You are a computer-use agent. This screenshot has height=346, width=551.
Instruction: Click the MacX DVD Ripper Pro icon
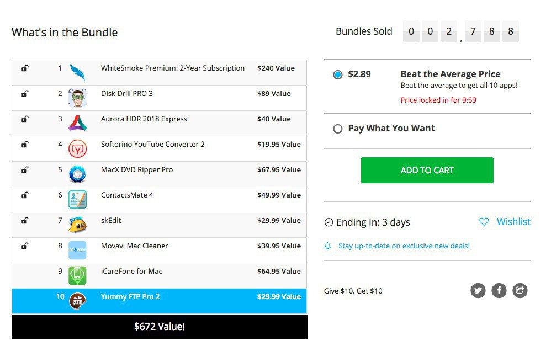(x=77, y=174)
